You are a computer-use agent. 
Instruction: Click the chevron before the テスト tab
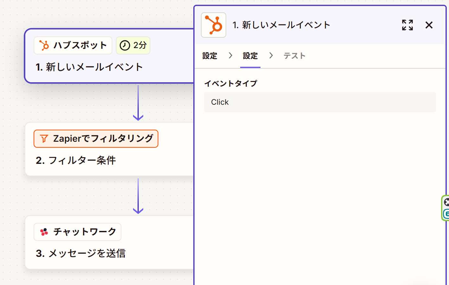tap(271, 56)
